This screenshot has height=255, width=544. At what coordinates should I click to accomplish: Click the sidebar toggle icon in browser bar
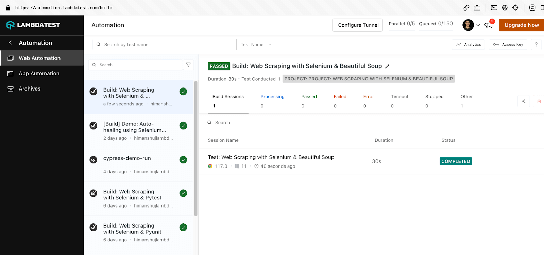pos(542,8)
